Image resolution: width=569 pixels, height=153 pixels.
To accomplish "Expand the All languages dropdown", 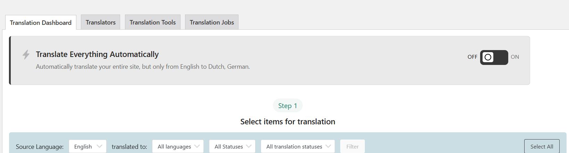I will point(178,146).
